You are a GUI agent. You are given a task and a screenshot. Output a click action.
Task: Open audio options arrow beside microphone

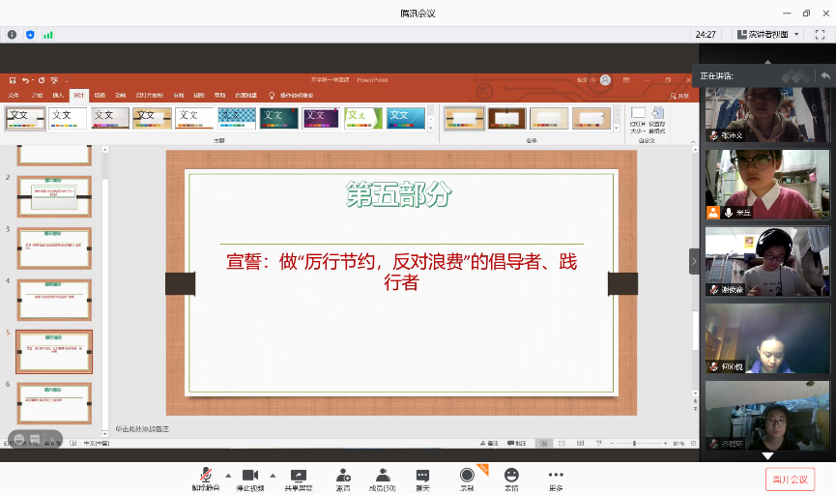[x=228, y=476]
